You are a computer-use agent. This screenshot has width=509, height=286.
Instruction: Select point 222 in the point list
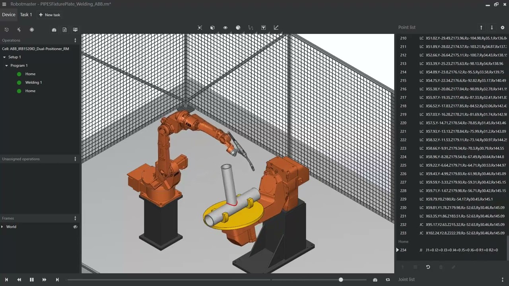[452, 140]
